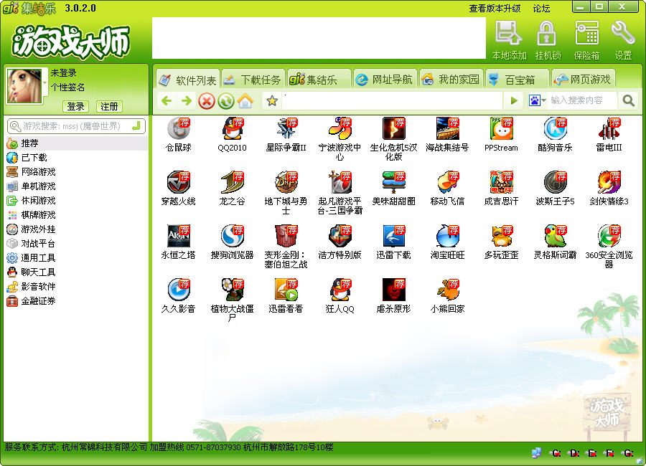This screenshot has width=646, height=466.
Task: Open the 久久影音 player icon
Action: coord(179,290)
